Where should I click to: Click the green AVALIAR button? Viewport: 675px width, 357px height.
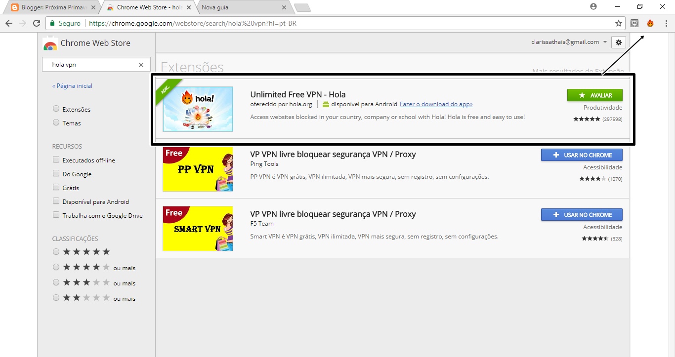pyautogui.click(x=595, y=95)
